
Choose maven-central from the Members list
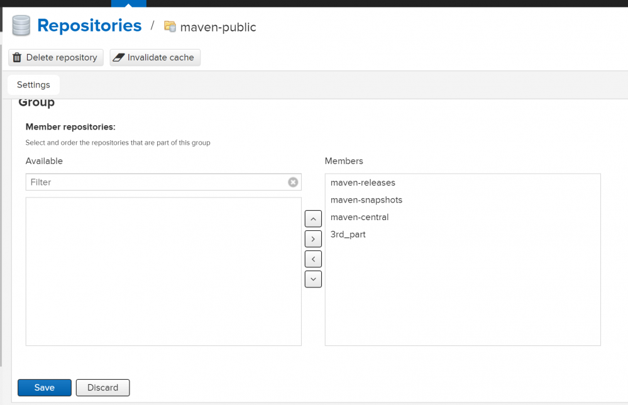[360, 217]
